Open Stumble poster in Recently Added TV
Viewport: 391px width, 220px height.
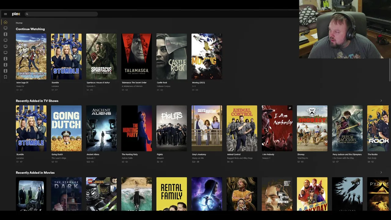(x=31, y=128)
